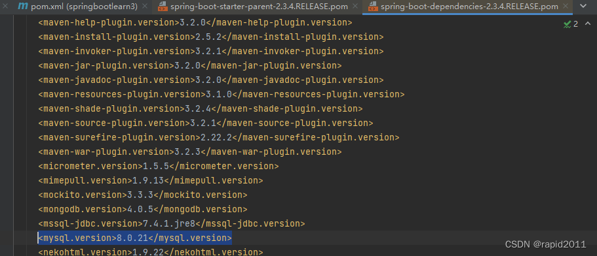This screenshot has width=597, height=256.
Task: Click maven-help-plugin.version 3.2.0 line
Action: tap(195, 23)
